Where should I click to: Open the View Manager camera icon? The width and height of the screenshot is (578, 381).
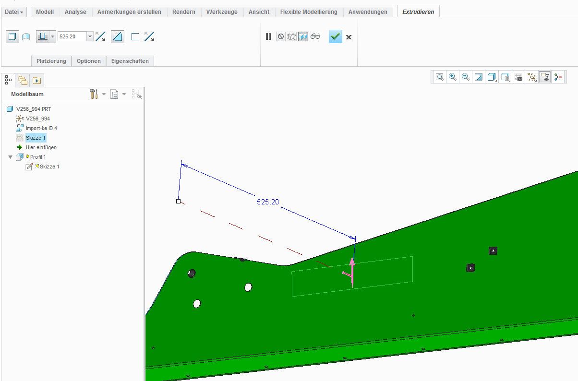[x=518, y=77]
